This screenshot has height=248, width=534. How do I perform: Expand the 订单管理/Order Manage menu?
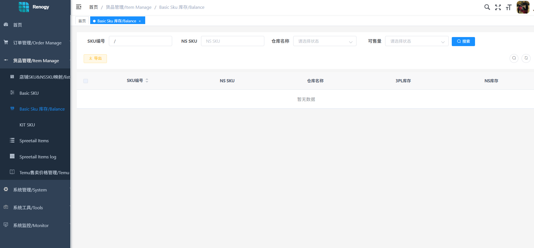click(37, 43)
